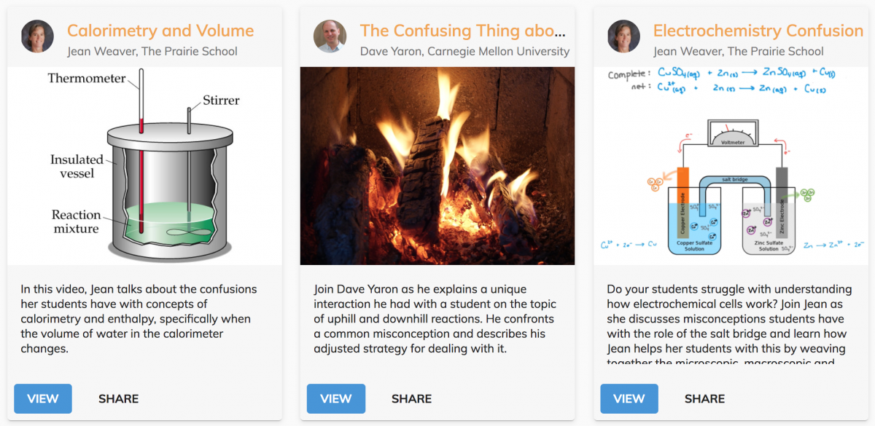875x426 pixels.
Task: Open the Electrochemistry Confusion title link
Action: (758, 31)
